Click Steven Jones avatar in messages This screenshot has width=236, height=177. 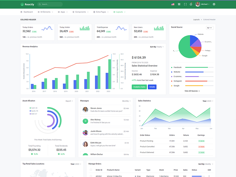(85, 109)
